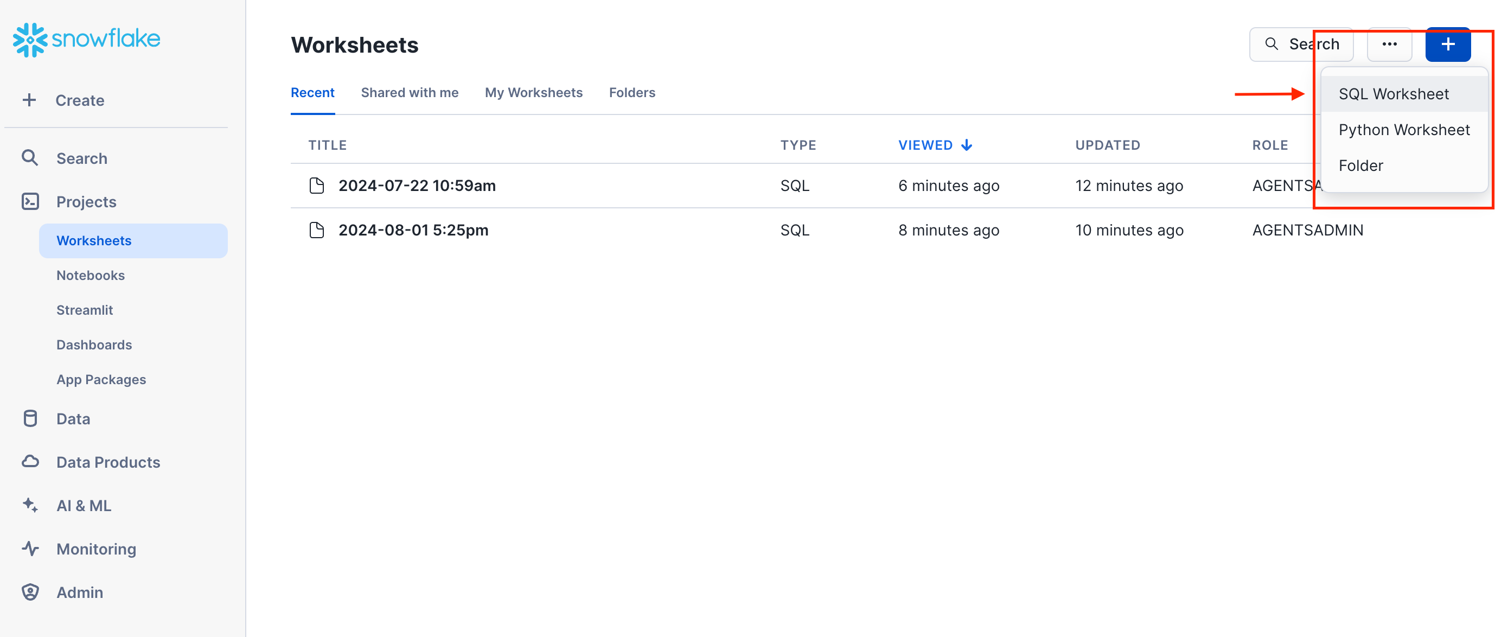1495x637 pixels.
Task: Switch to My Worksheets tab
Action: (533, 92)
